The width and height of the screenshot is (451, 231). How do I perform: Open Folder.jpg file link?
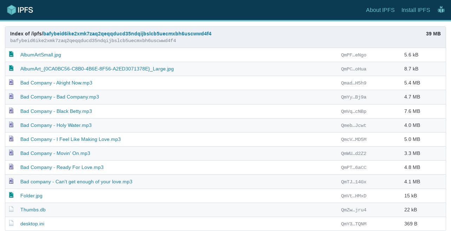[31, 196]
